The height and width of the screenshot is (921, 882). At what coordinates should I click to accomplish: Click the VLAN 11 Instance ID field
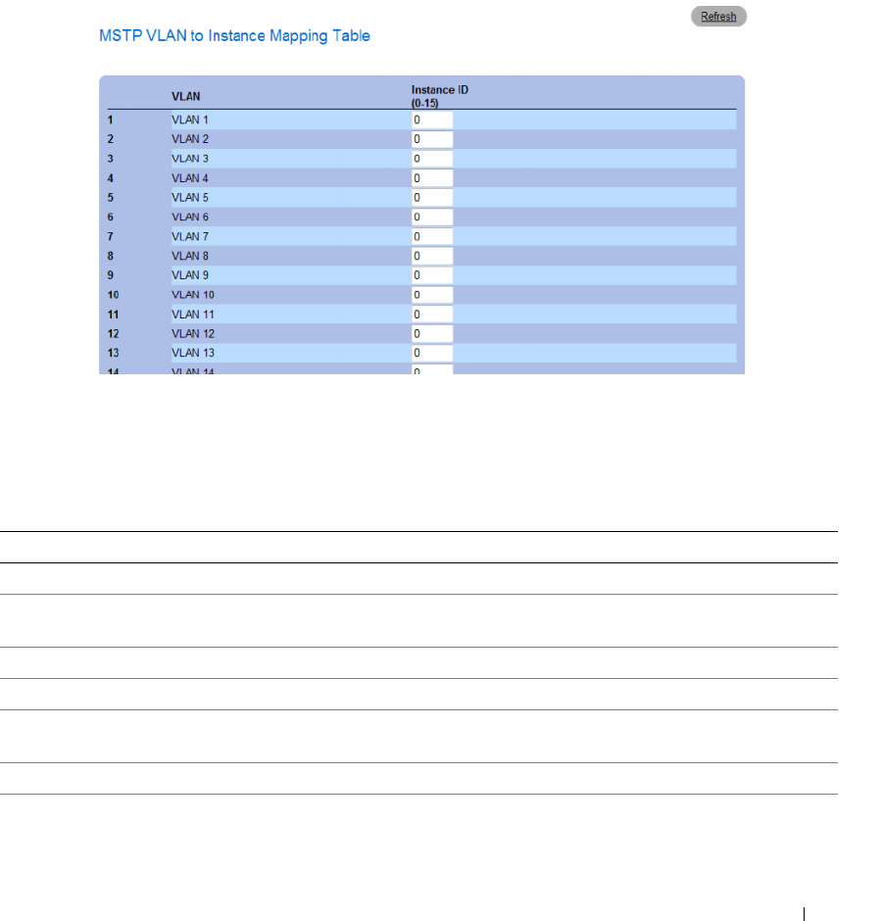(x=432, y=315)
